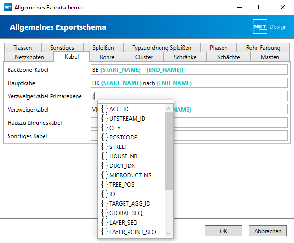The width and height of the screenshot is (294, 243).
Task: Click the NET Design logo in header
Action: pos(270,27)
